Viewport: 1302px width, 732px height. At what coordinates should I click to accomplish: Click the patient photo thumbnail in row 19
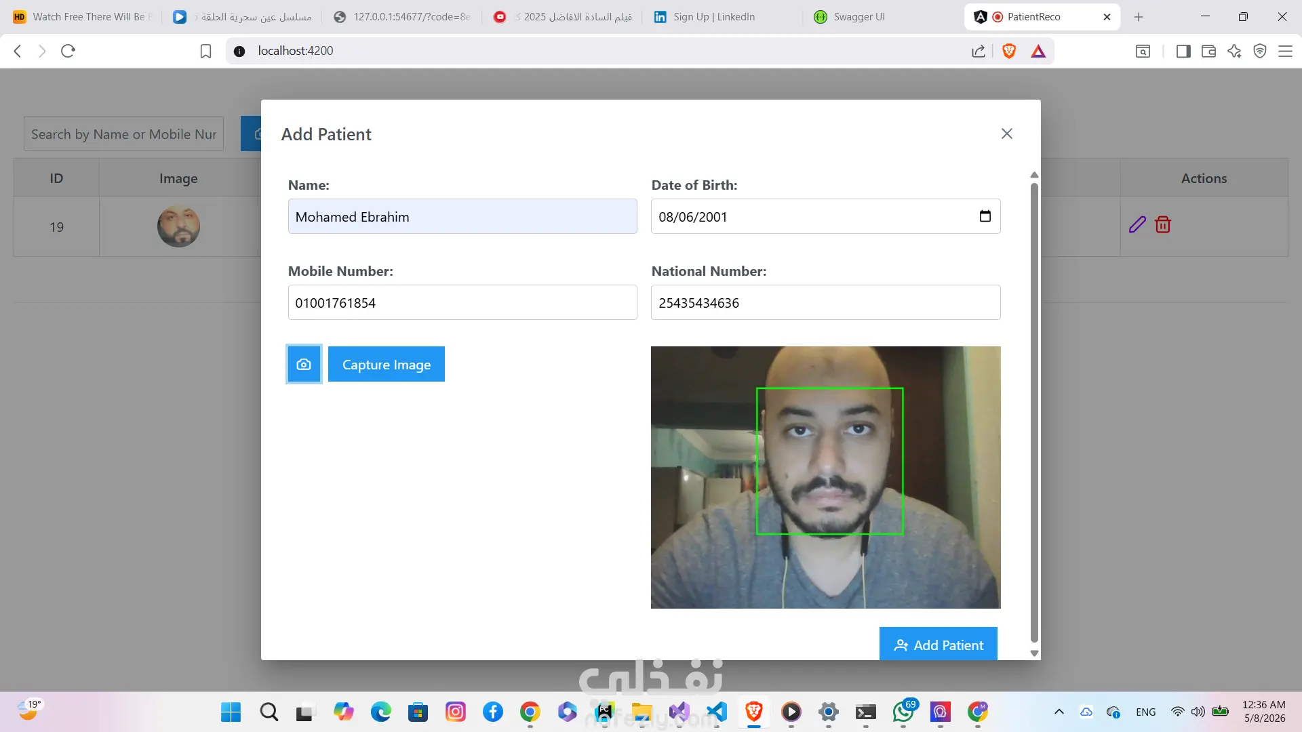pos(178,226)
